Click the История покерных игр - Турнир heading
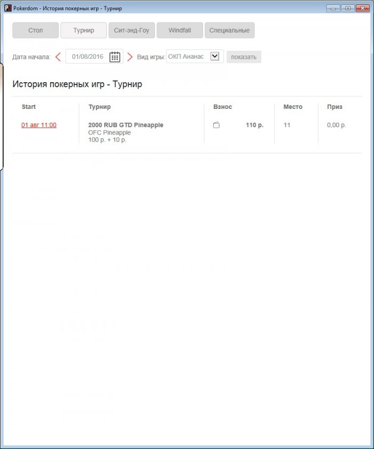374x449 pixels. click(77, 84)
